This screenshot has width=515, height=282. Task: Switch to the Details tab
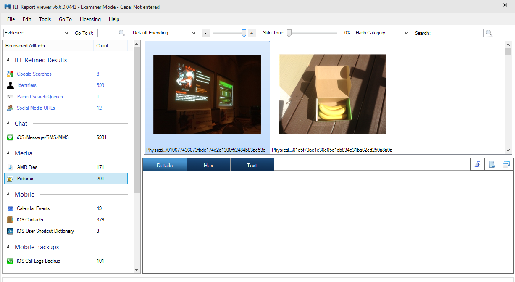coord(165,165)
